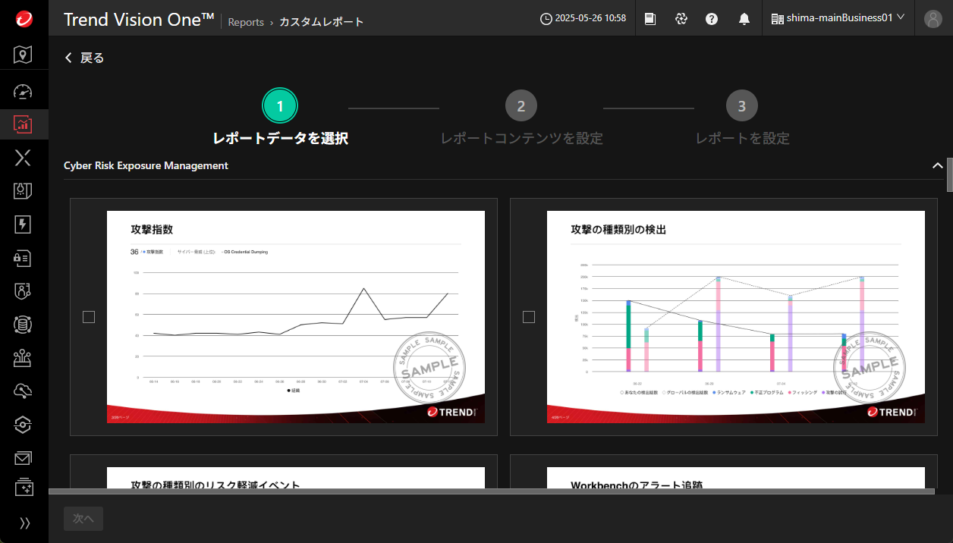Expand sidebar with double chevron icon
The height and width of the screenshot is (543, 953).
24,523
